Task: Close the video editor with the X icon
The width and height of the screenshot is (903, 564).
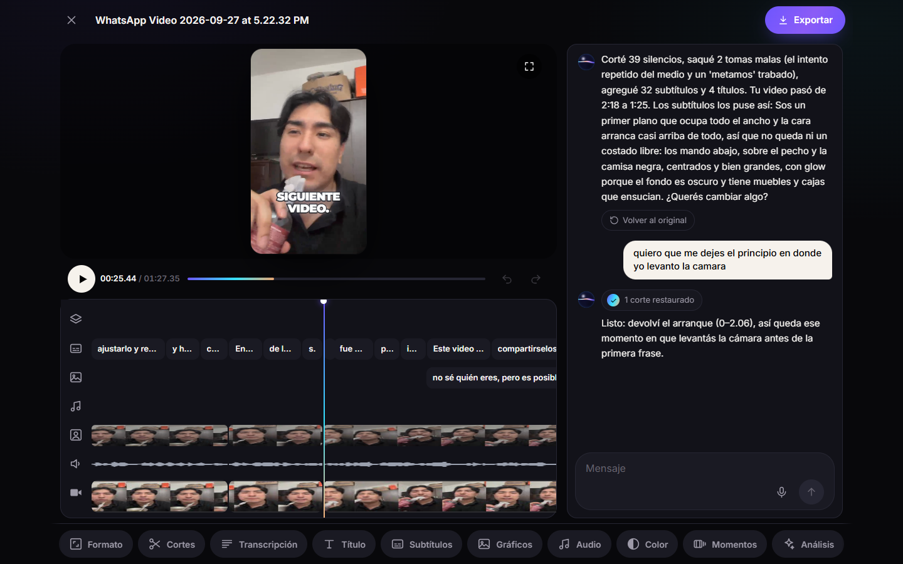Action: 71,20
